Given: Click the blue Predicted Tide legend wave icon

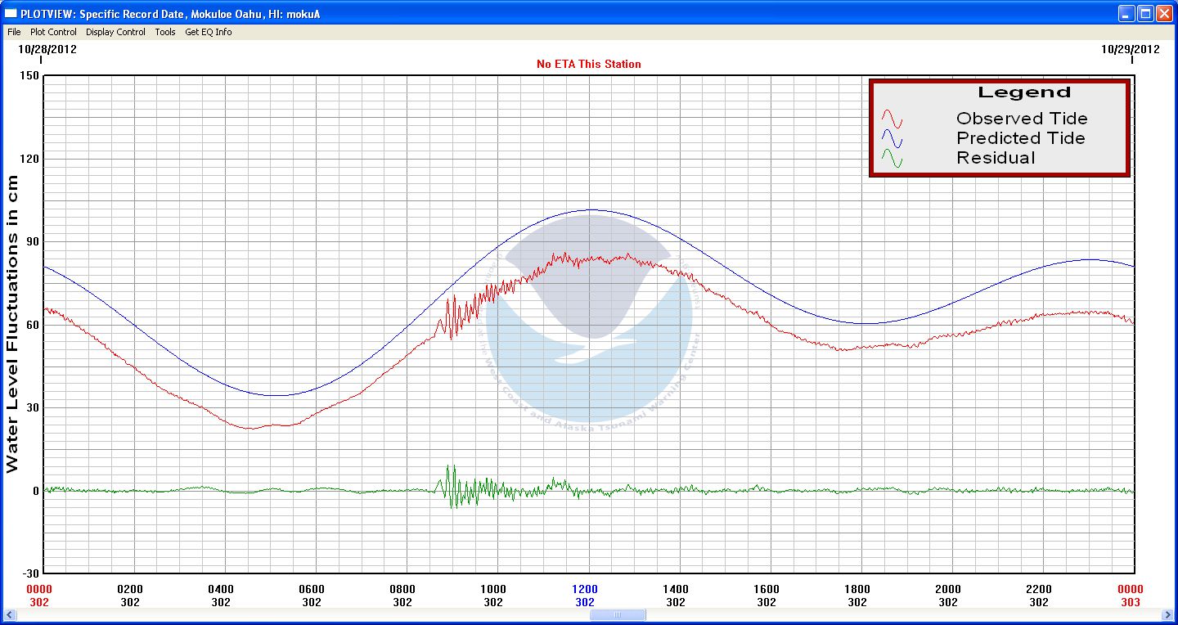Looking at the screenshot, I should [892, 139].
